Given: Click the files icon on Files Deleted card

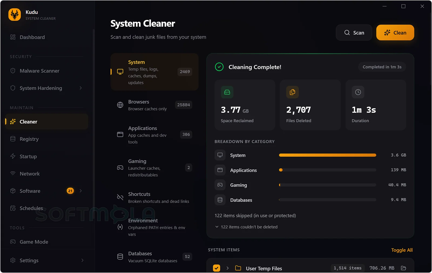Looking at the screenshot, I should click(292, 92).
